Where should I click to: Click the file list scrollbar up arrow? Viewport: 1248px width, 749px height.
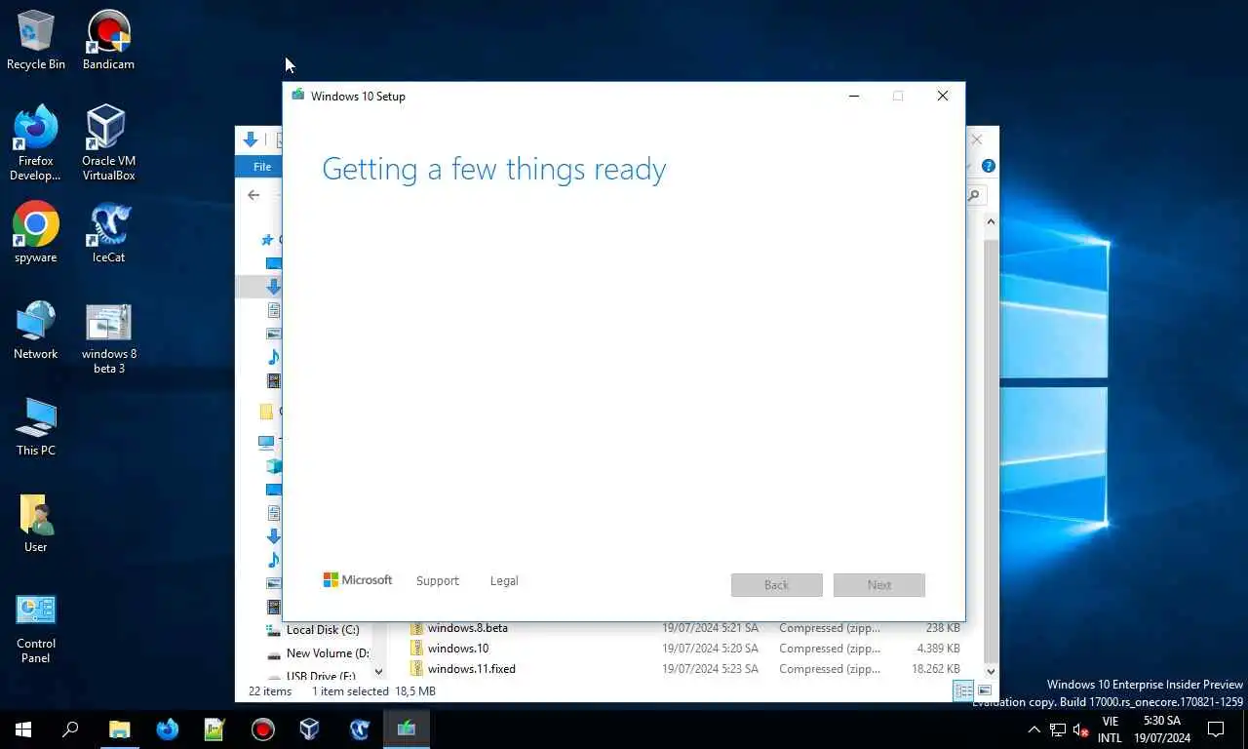pyautogui.click(x=991, y=222)
